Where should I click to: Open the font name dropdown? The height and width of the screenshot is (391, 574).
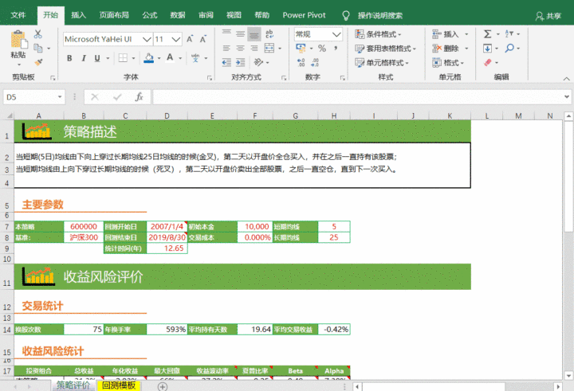tap(147, 39)
